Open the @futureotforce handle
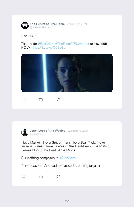The width and height of the screenshot is (134, 207). (x=40, y=27)
